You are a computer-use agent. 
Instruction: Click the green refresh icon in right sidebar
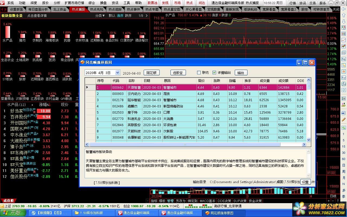344,127
